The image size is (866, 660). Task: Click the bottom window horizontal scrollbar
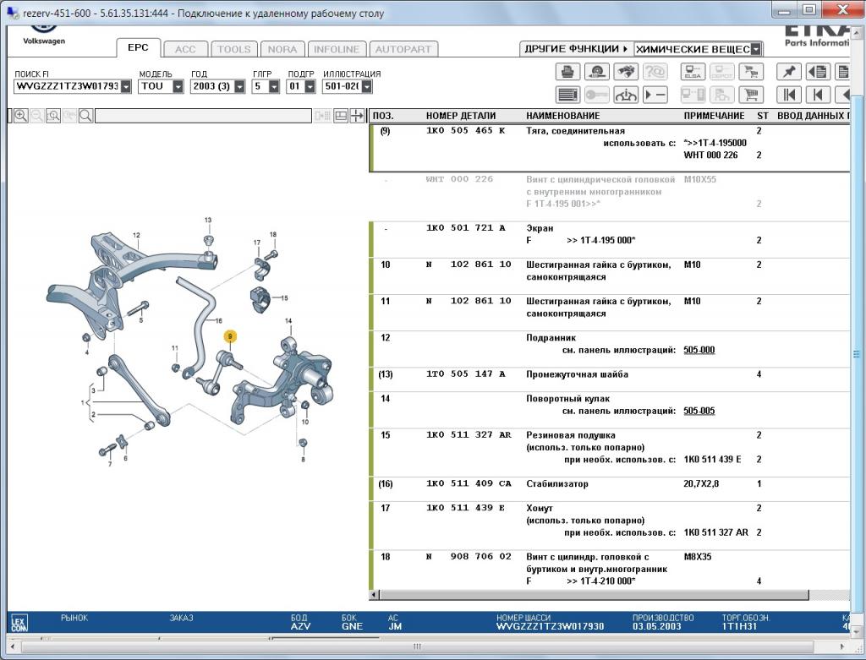point(417,646)
